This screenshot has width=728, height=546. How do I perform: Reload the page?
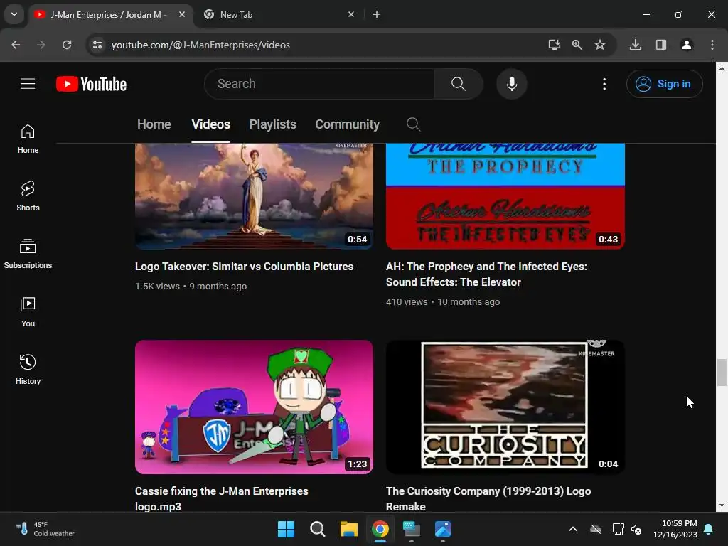point(67,45)
